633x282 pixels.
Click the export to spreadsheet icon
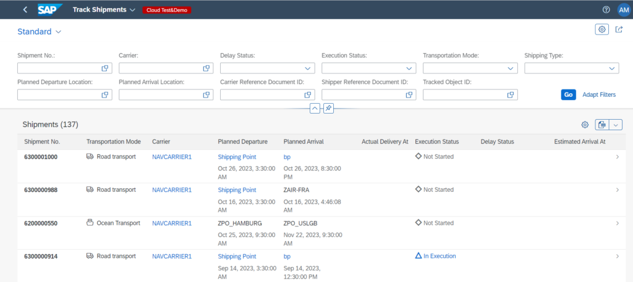coord(601,125)
